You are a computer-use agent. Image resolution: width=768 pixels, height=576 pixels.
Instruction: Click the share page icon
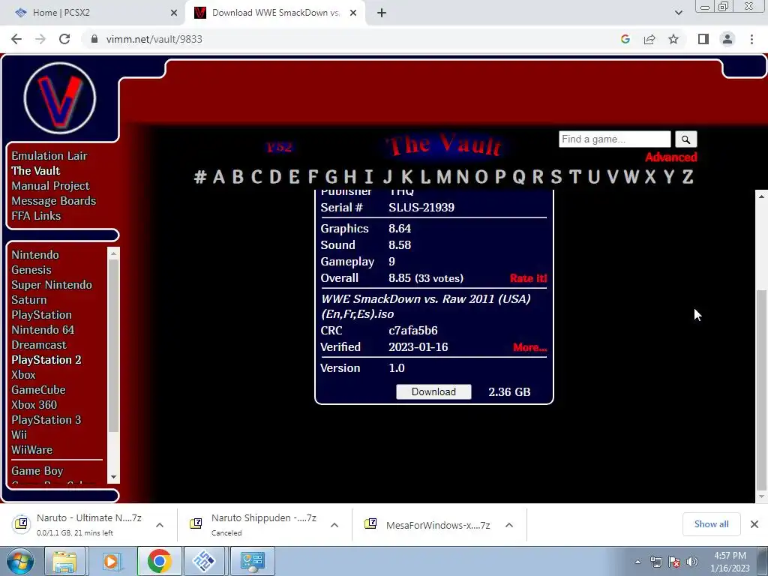649,39
